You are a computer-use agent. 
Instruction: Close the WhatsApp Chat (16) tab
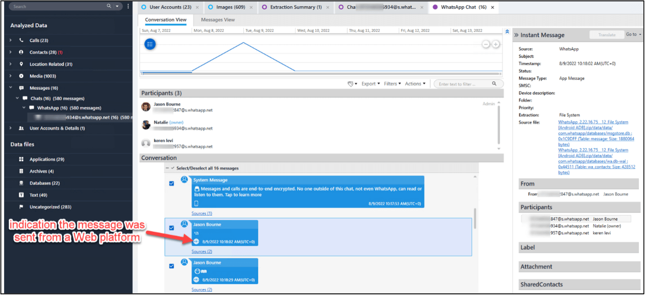click(492, 7)
